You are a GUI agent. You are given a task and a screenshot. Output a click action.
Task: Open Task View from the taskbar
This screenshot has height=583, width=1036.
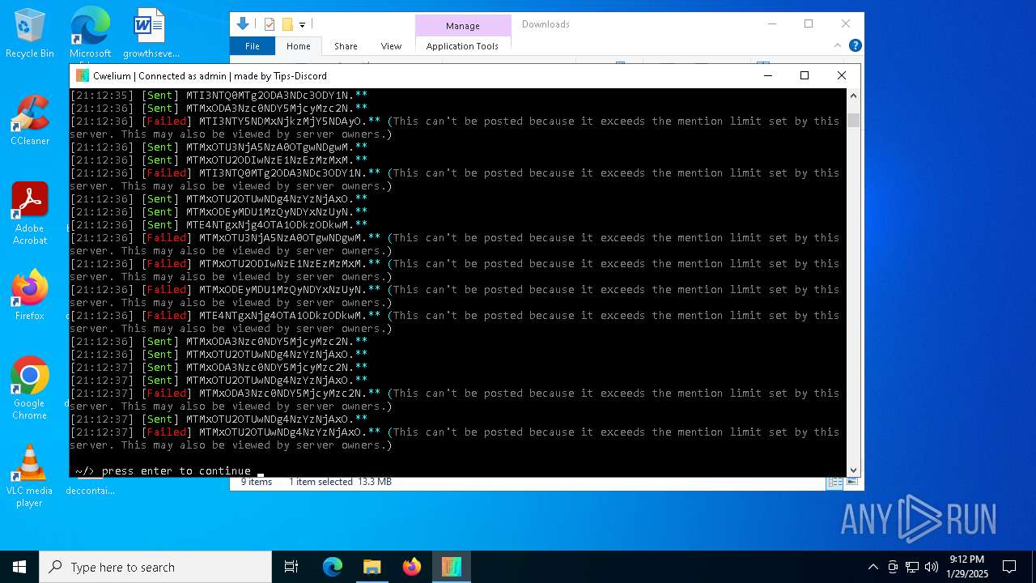point(291,567)
